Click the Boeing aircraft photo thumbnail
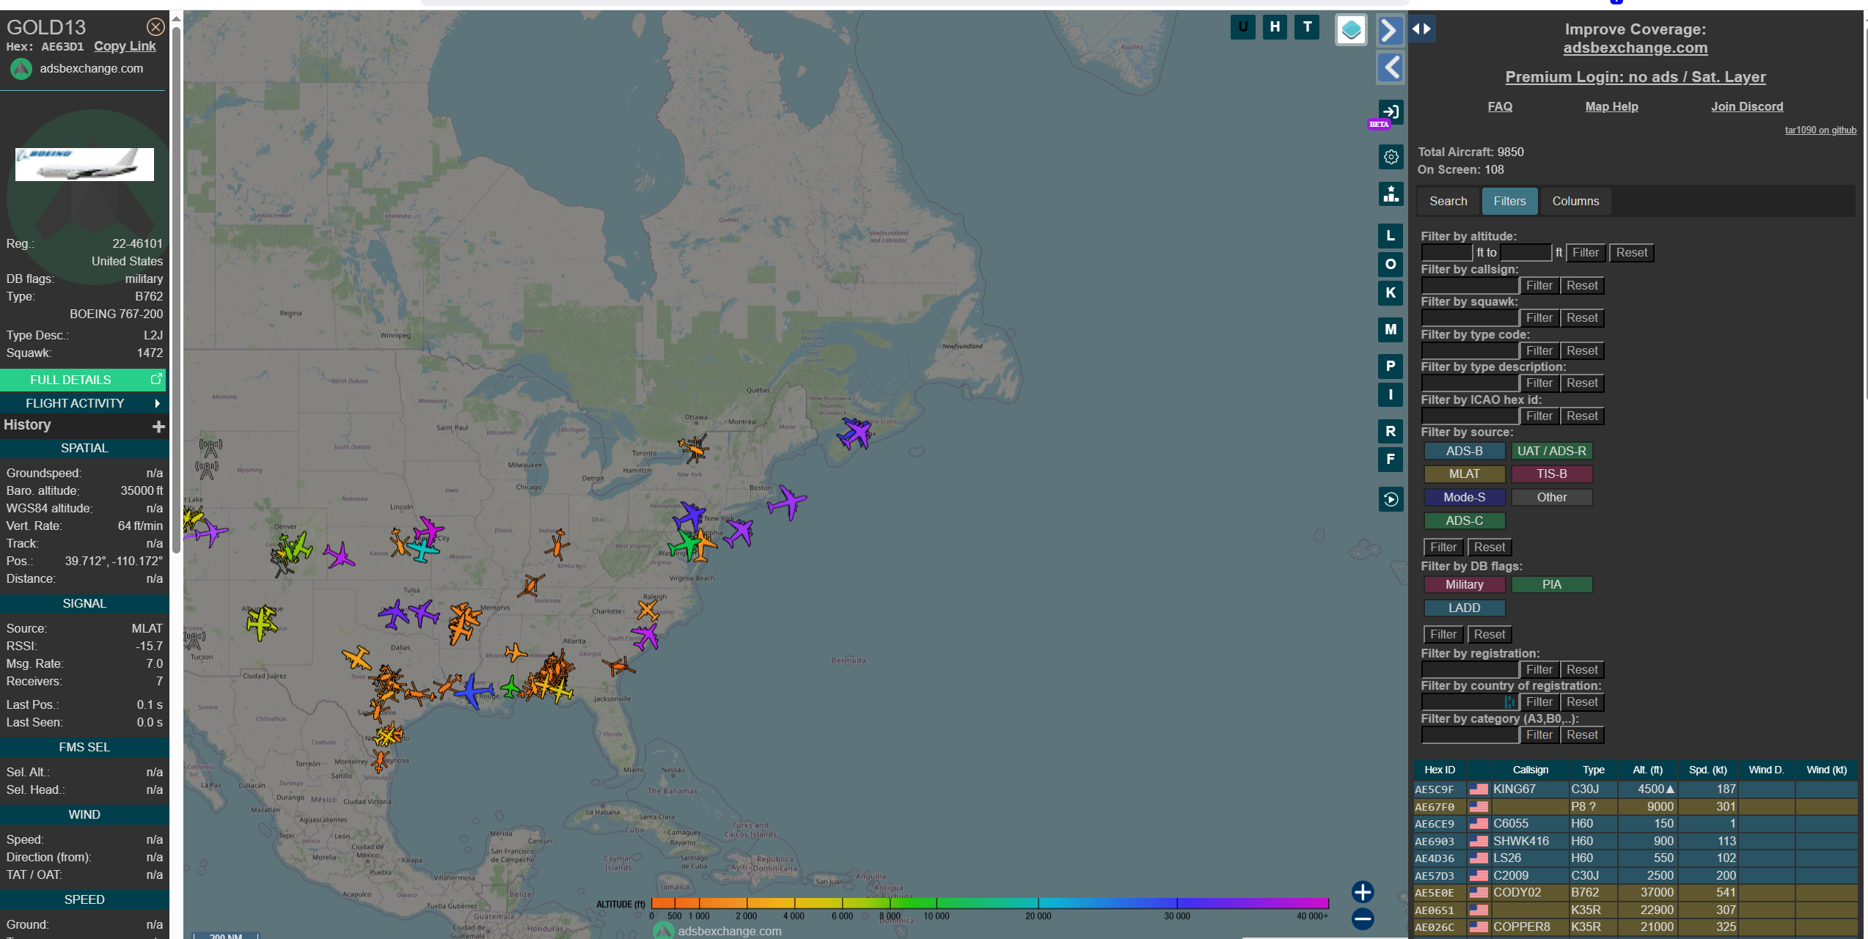Viewport: 1868px width, 939px height. [84, 164]
